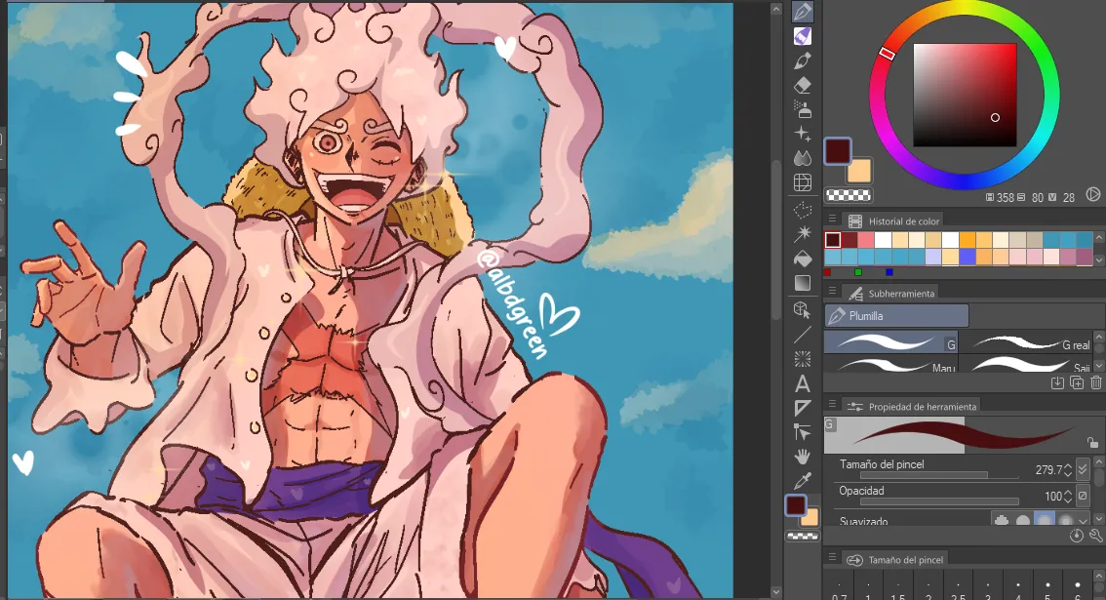Viewport: 1106px width, 600px height.
Task: Open the Tamaño del pincel tab
Action: tap(894, 559)
